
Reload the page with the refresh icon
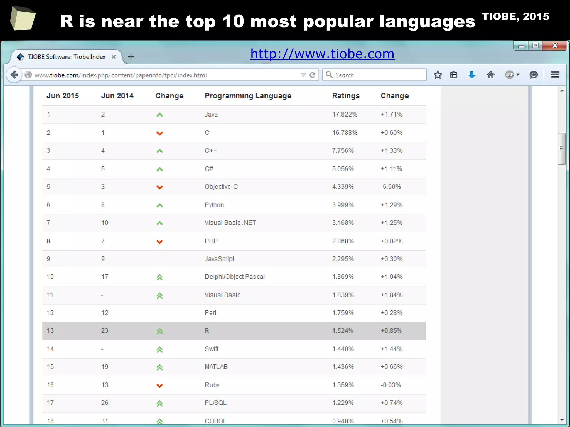(x=313, y=75)
